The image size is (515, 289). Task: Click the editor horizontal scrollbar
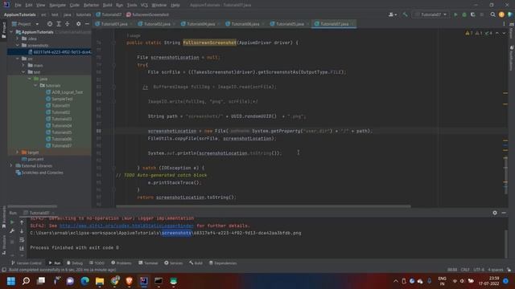263,206
